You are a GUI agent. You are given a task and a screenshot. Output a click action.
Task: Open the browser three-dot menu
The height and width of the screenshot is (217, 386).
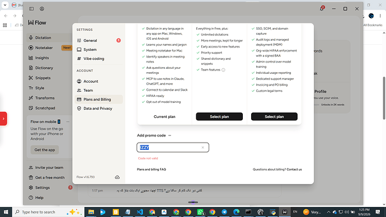coord(380,16)
